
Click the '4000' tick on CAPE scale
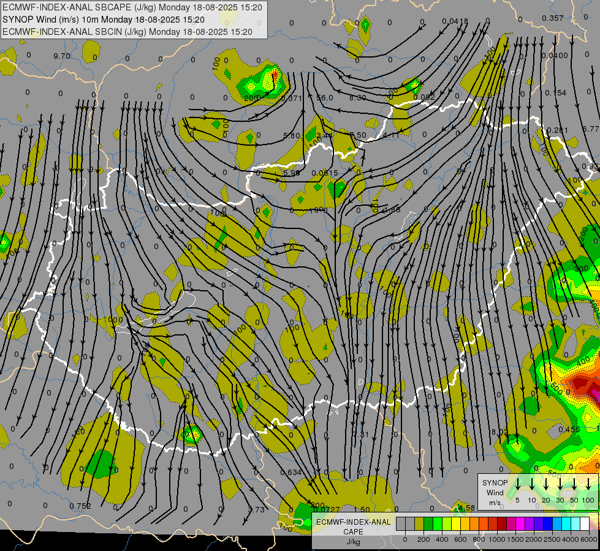(571, 539)
